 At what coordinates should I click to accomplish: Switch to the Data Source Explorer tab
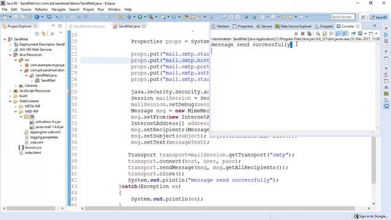pos(293,26)
